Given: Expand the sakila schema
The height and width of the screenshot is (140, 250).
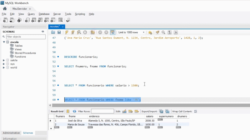Looking at the screenshot, I should [x=4, y=60].
